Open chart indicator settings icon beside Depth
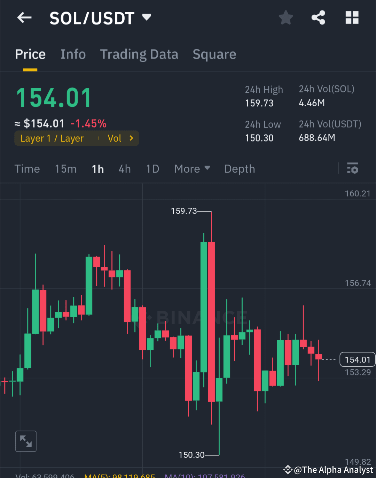 353,169
